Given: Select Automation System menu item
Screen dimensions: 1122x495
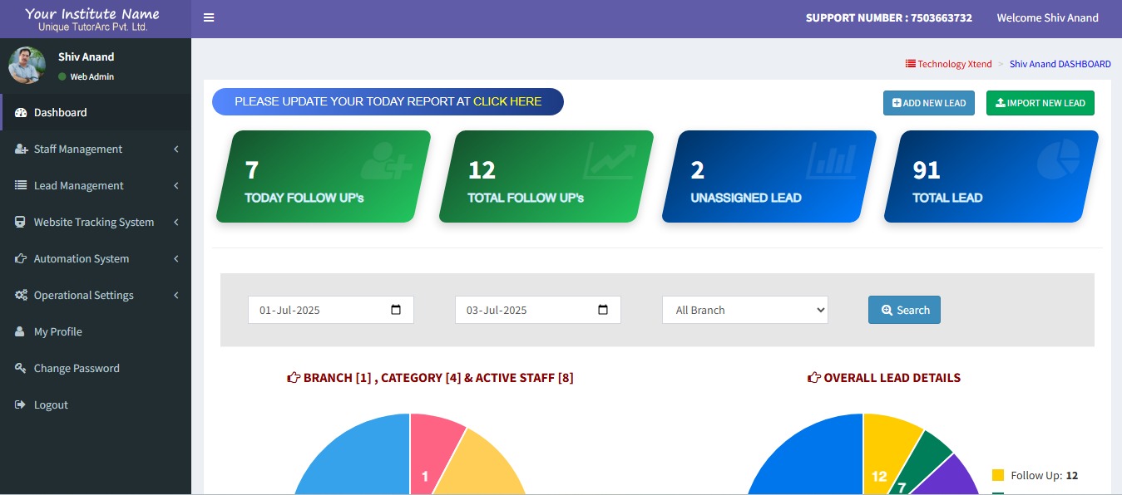Looking at the screenshot, I should click(x=96, y=258).
